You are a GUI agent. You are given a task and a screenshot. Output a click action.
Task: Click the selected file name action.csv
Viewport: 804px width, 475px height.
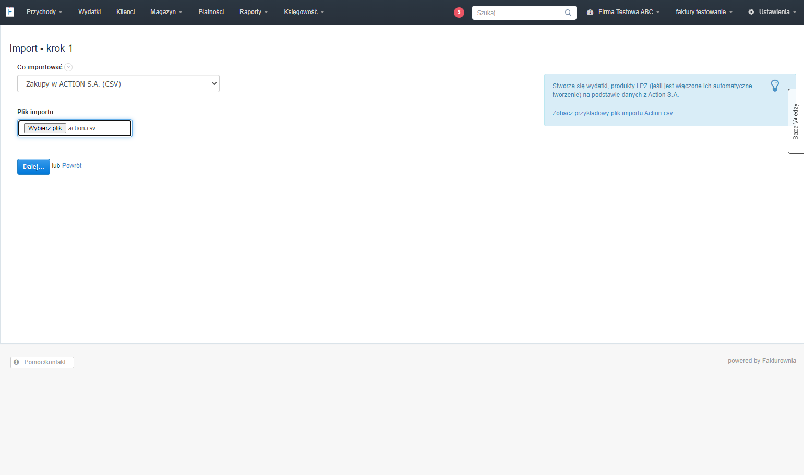(82, 128)
